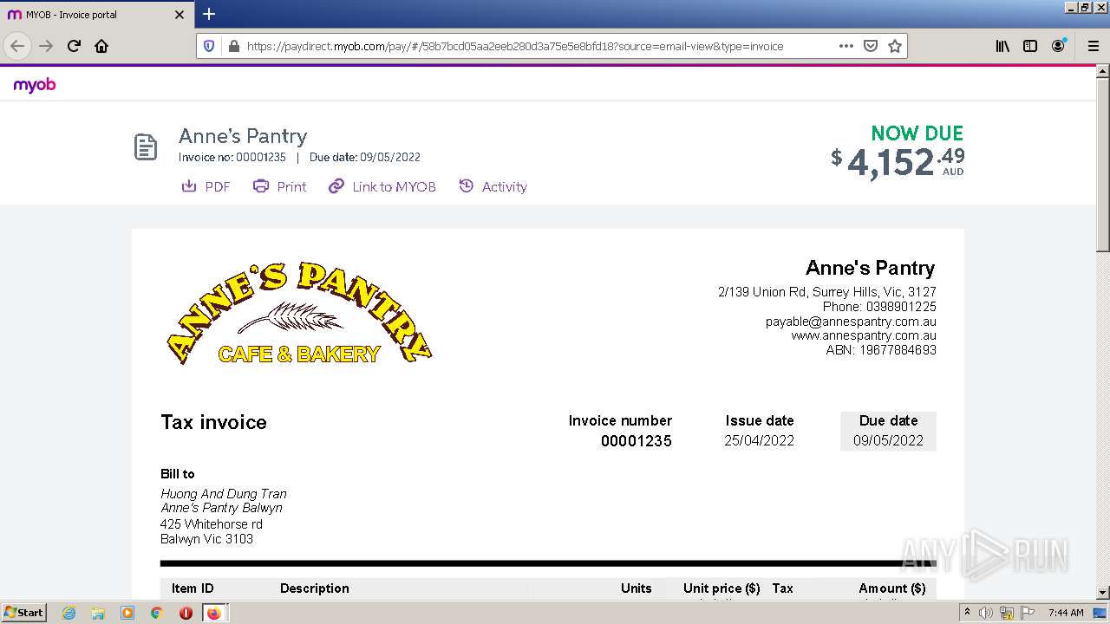Click the 425 Whitehorse rd address line
This screenshot has height=624, width=1110.
[x=212, y=524]
